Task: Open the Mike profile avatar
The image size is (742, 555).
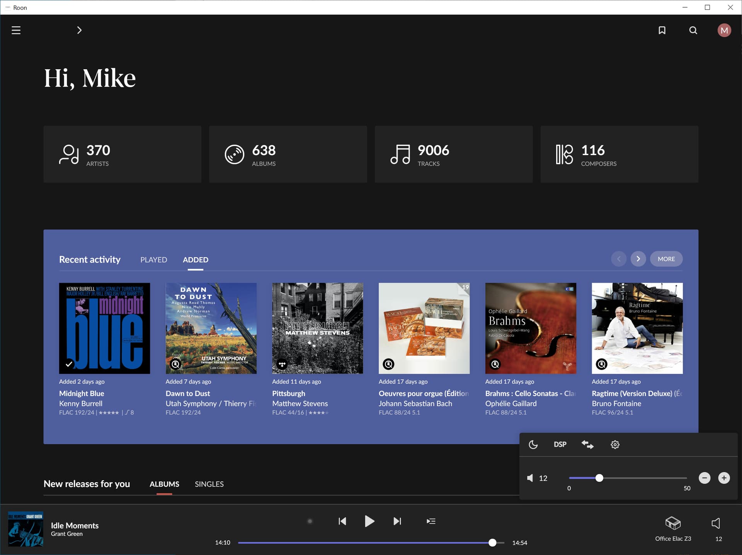Action: point(724,30)
